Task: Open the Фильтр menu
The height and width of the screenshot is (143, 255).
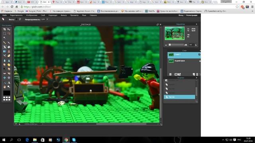Action: point(64,15)
